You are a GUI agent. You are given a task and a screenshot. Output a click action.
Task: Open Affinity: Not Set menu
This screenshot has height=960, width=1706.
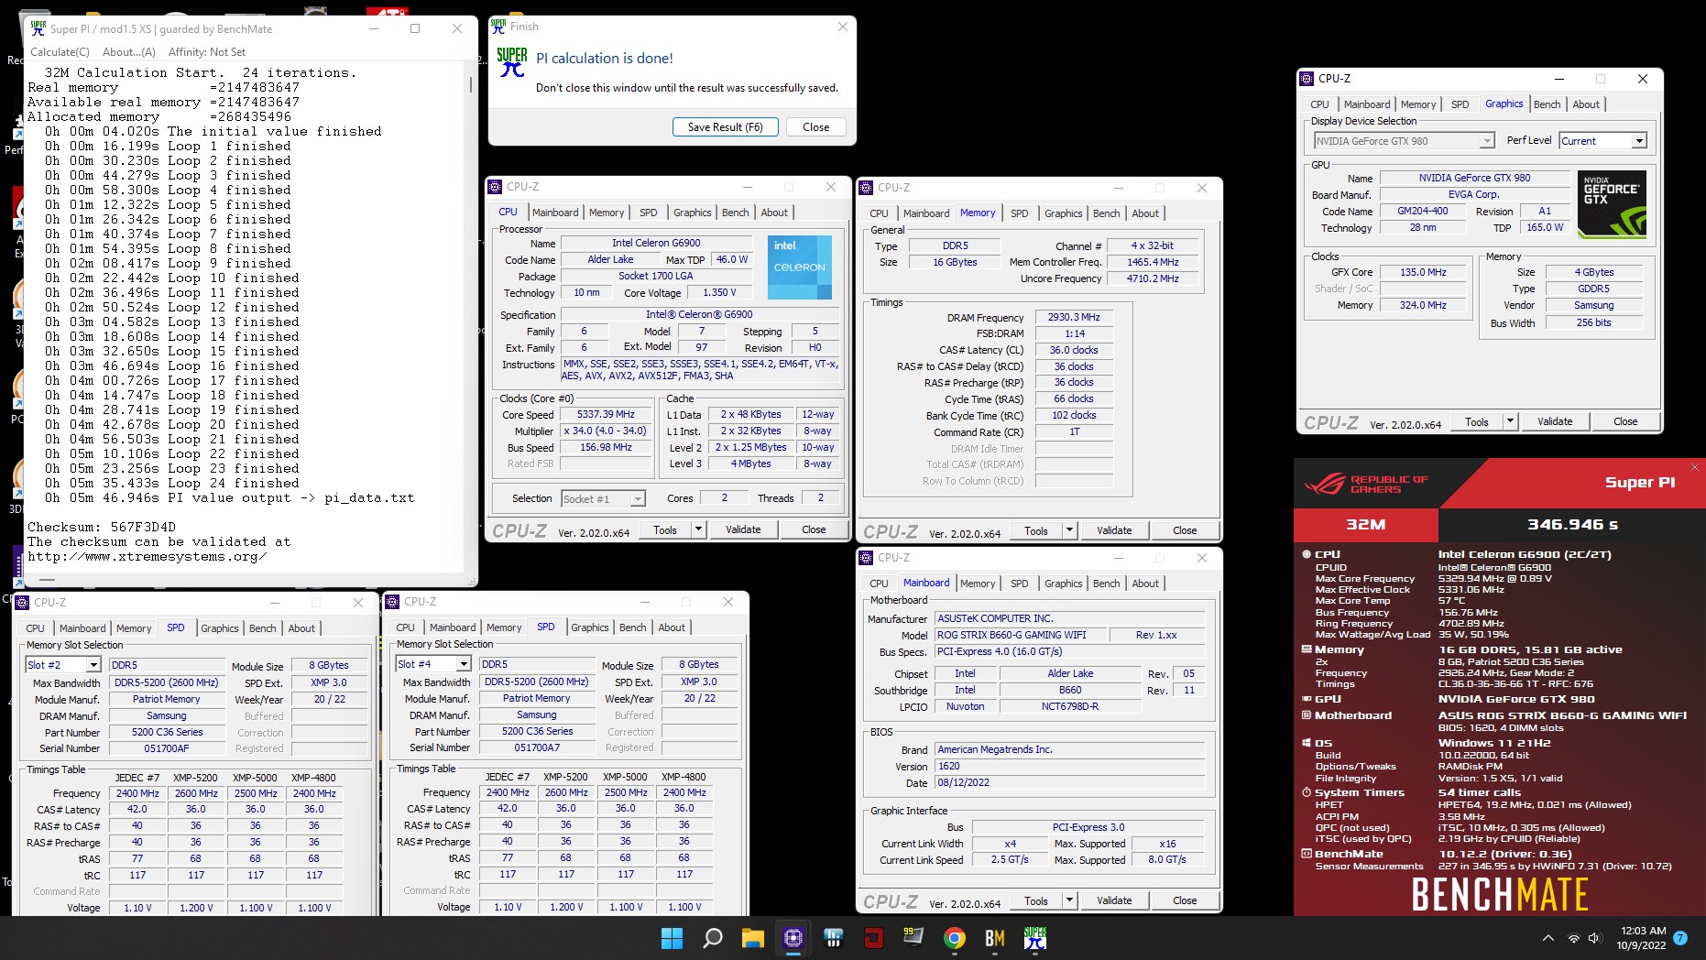point(207,52)
